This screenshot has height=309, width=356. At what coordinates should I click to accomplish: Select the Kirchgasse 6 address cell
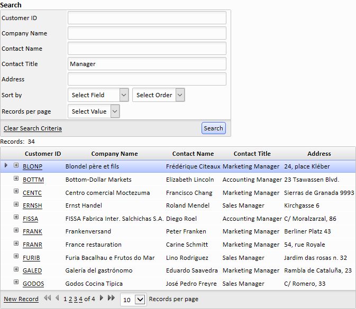(302, 205)
